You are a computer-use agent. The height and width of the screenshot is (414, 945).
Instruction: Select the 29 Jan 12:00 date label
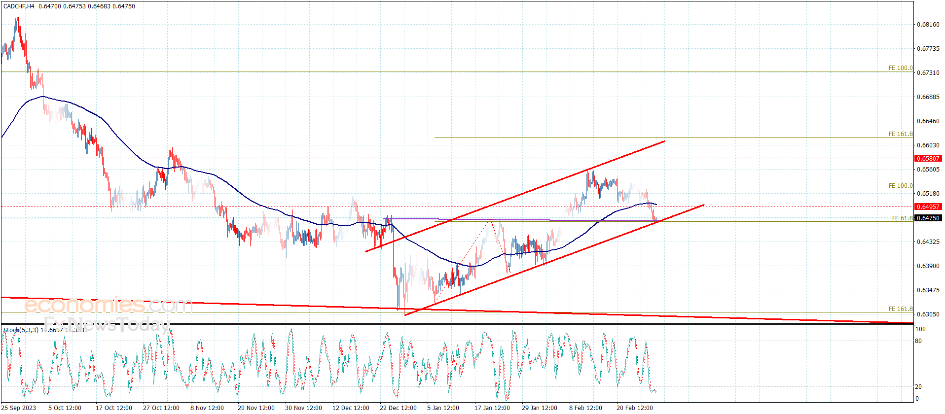pyautogui.click(x=540, y=408)
